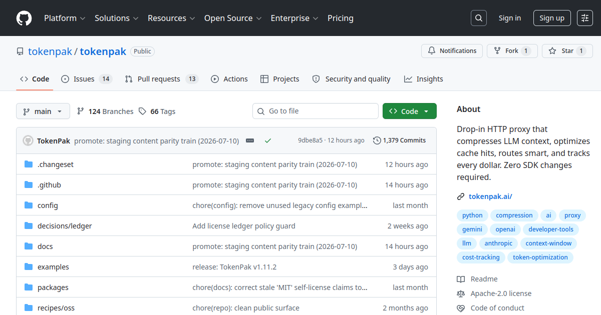Open the Pricing page
601x315 pixels.
click(x=341, y=18)
